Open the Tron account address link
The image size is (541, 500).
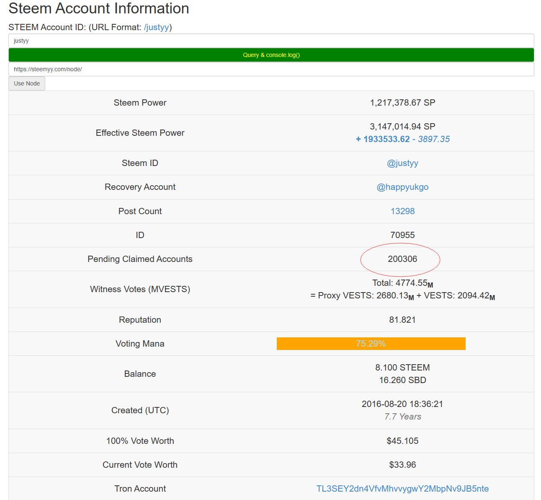point(402,489)
